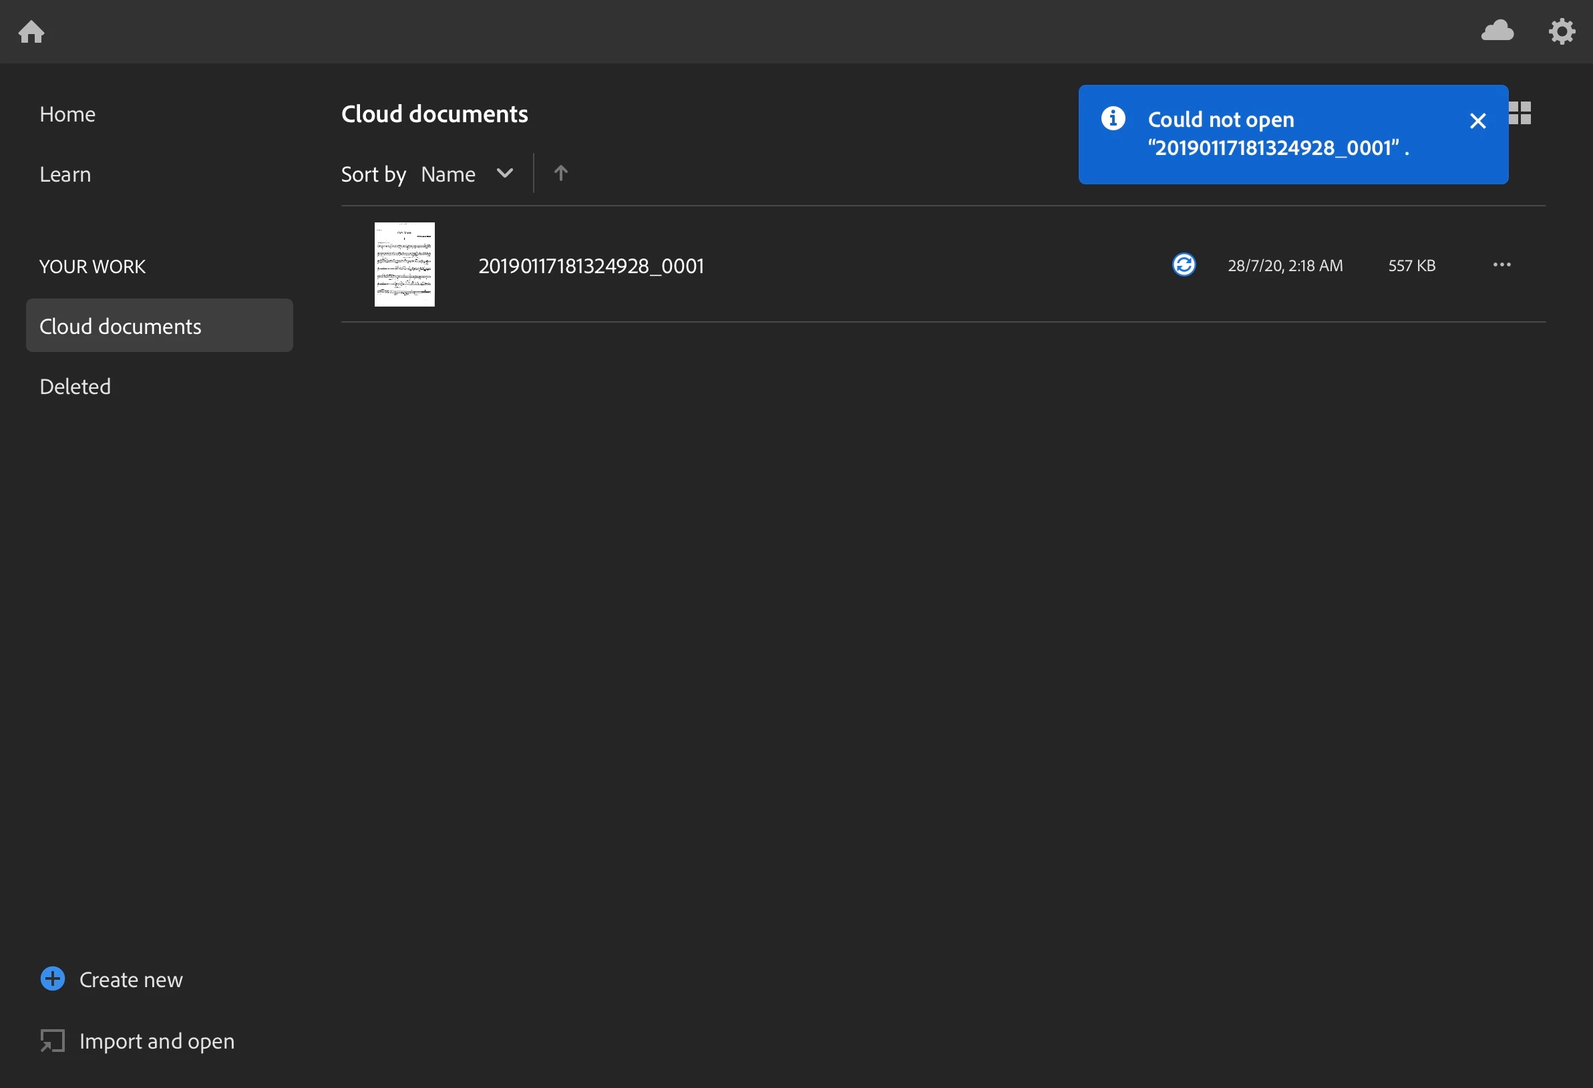This screenshot has width=1593, height=1088.
Task: Click the info icon in notification
Action: coord(1113,119)
